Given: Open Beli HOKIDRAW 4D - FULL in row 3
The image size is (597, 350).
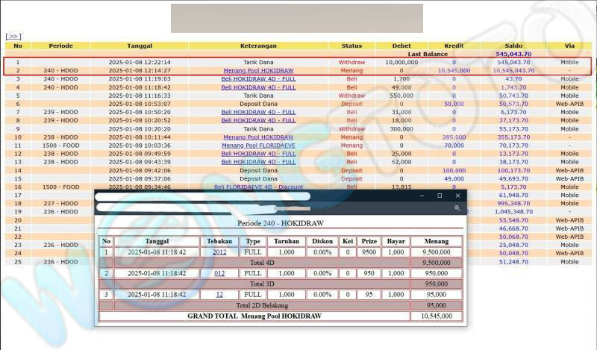Looking at the screenshot, I should [258, 79].
